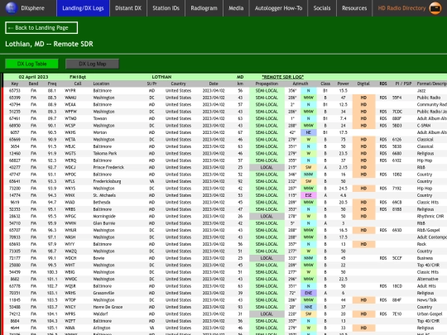
Task: Click the DXsphere globe logo icon
Action: point(12,7)
